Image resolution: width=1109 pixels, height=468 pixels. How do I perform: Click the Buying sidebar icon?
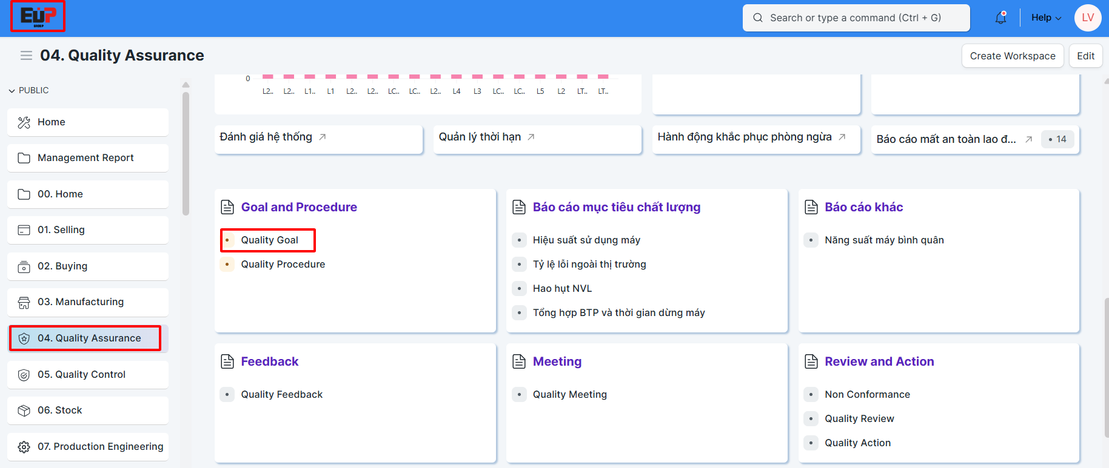point(24,266)
